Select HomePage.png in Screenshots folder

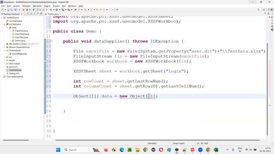(19, 54)
